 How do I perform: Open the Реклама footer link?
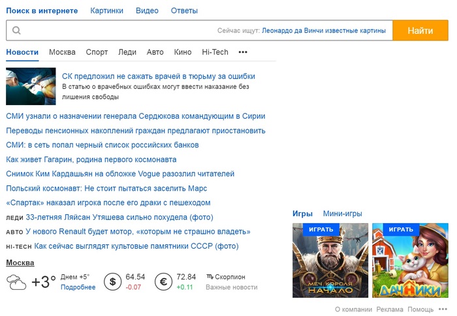(390, 309)
